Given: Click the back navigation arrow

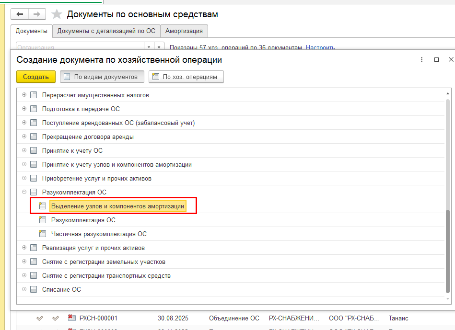Looking at the screenshot, I should click(x=20, y=14).
